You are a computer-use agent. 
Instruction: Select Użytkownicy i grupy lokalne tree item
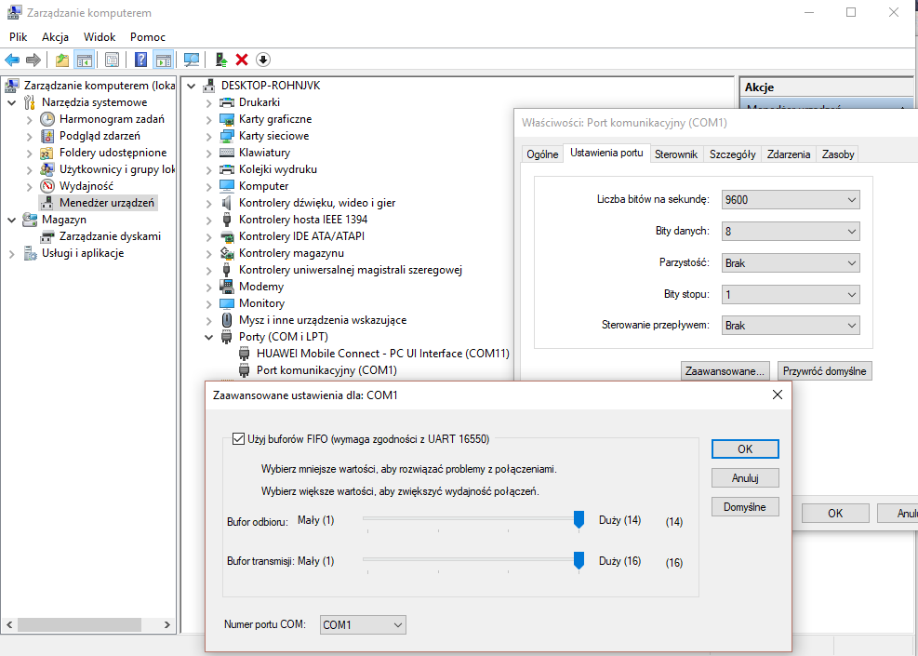(117, 169)
